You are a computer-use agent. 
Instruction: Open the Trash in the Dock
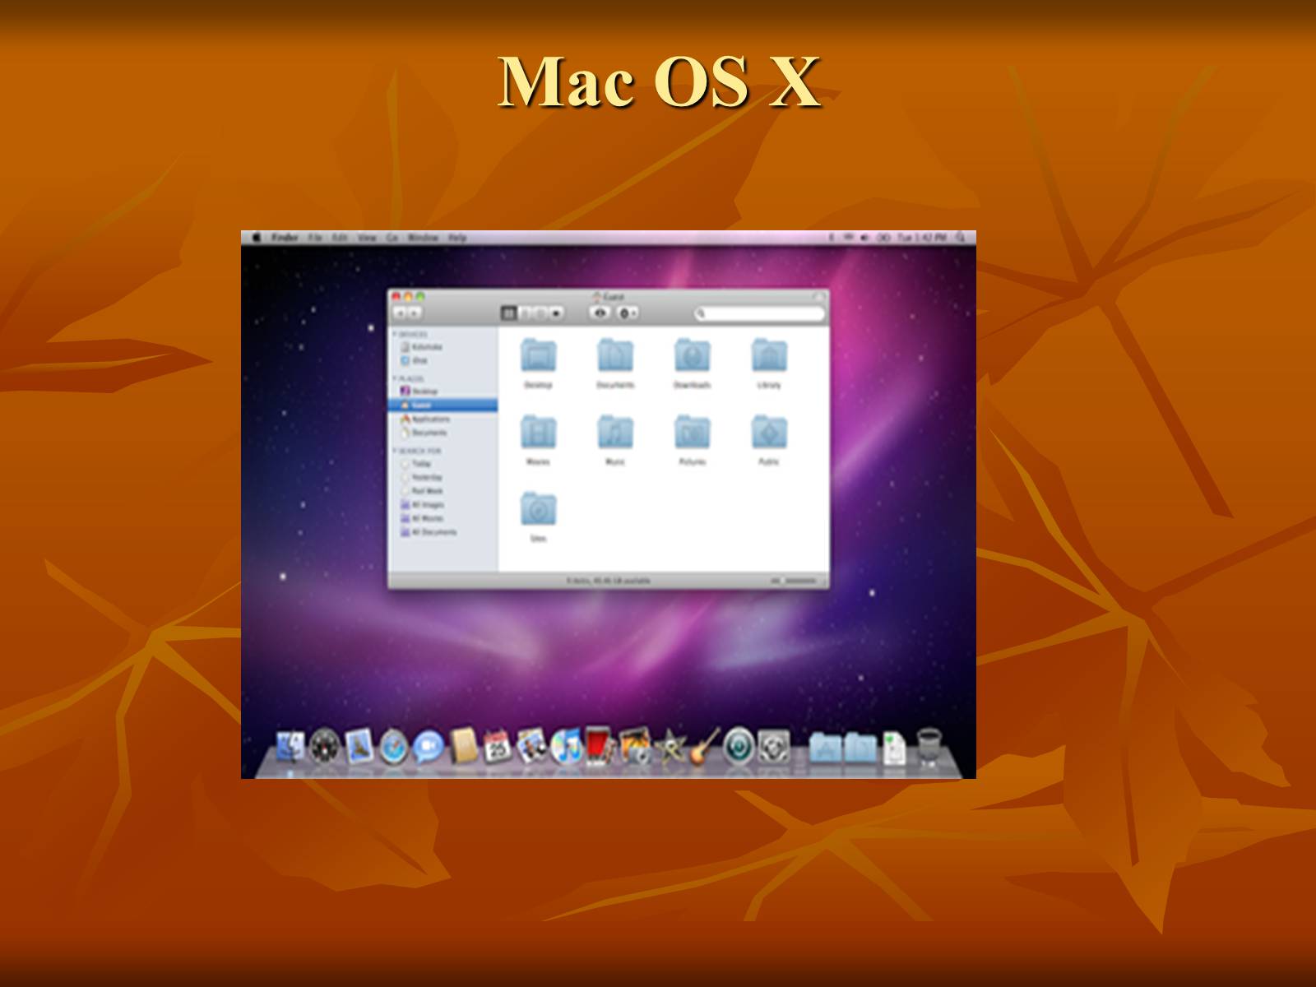pyautogui.click(x=929, y=747)
